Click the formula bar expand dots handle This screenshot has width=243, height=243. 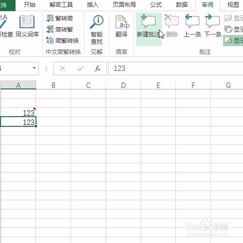pos(46,69)
